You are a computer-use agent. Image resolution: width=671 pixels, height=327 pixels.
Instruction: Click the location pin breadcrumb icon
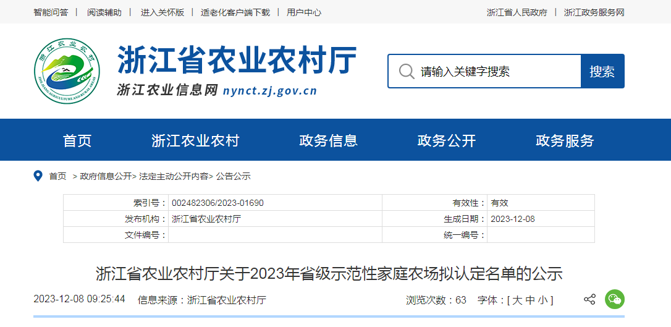tap(38, 176)
